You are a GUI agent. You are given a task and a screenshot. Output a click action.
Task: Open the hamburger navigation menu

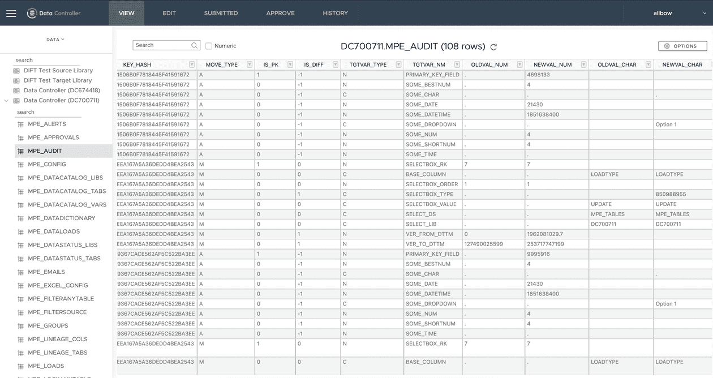click(11, 13)
